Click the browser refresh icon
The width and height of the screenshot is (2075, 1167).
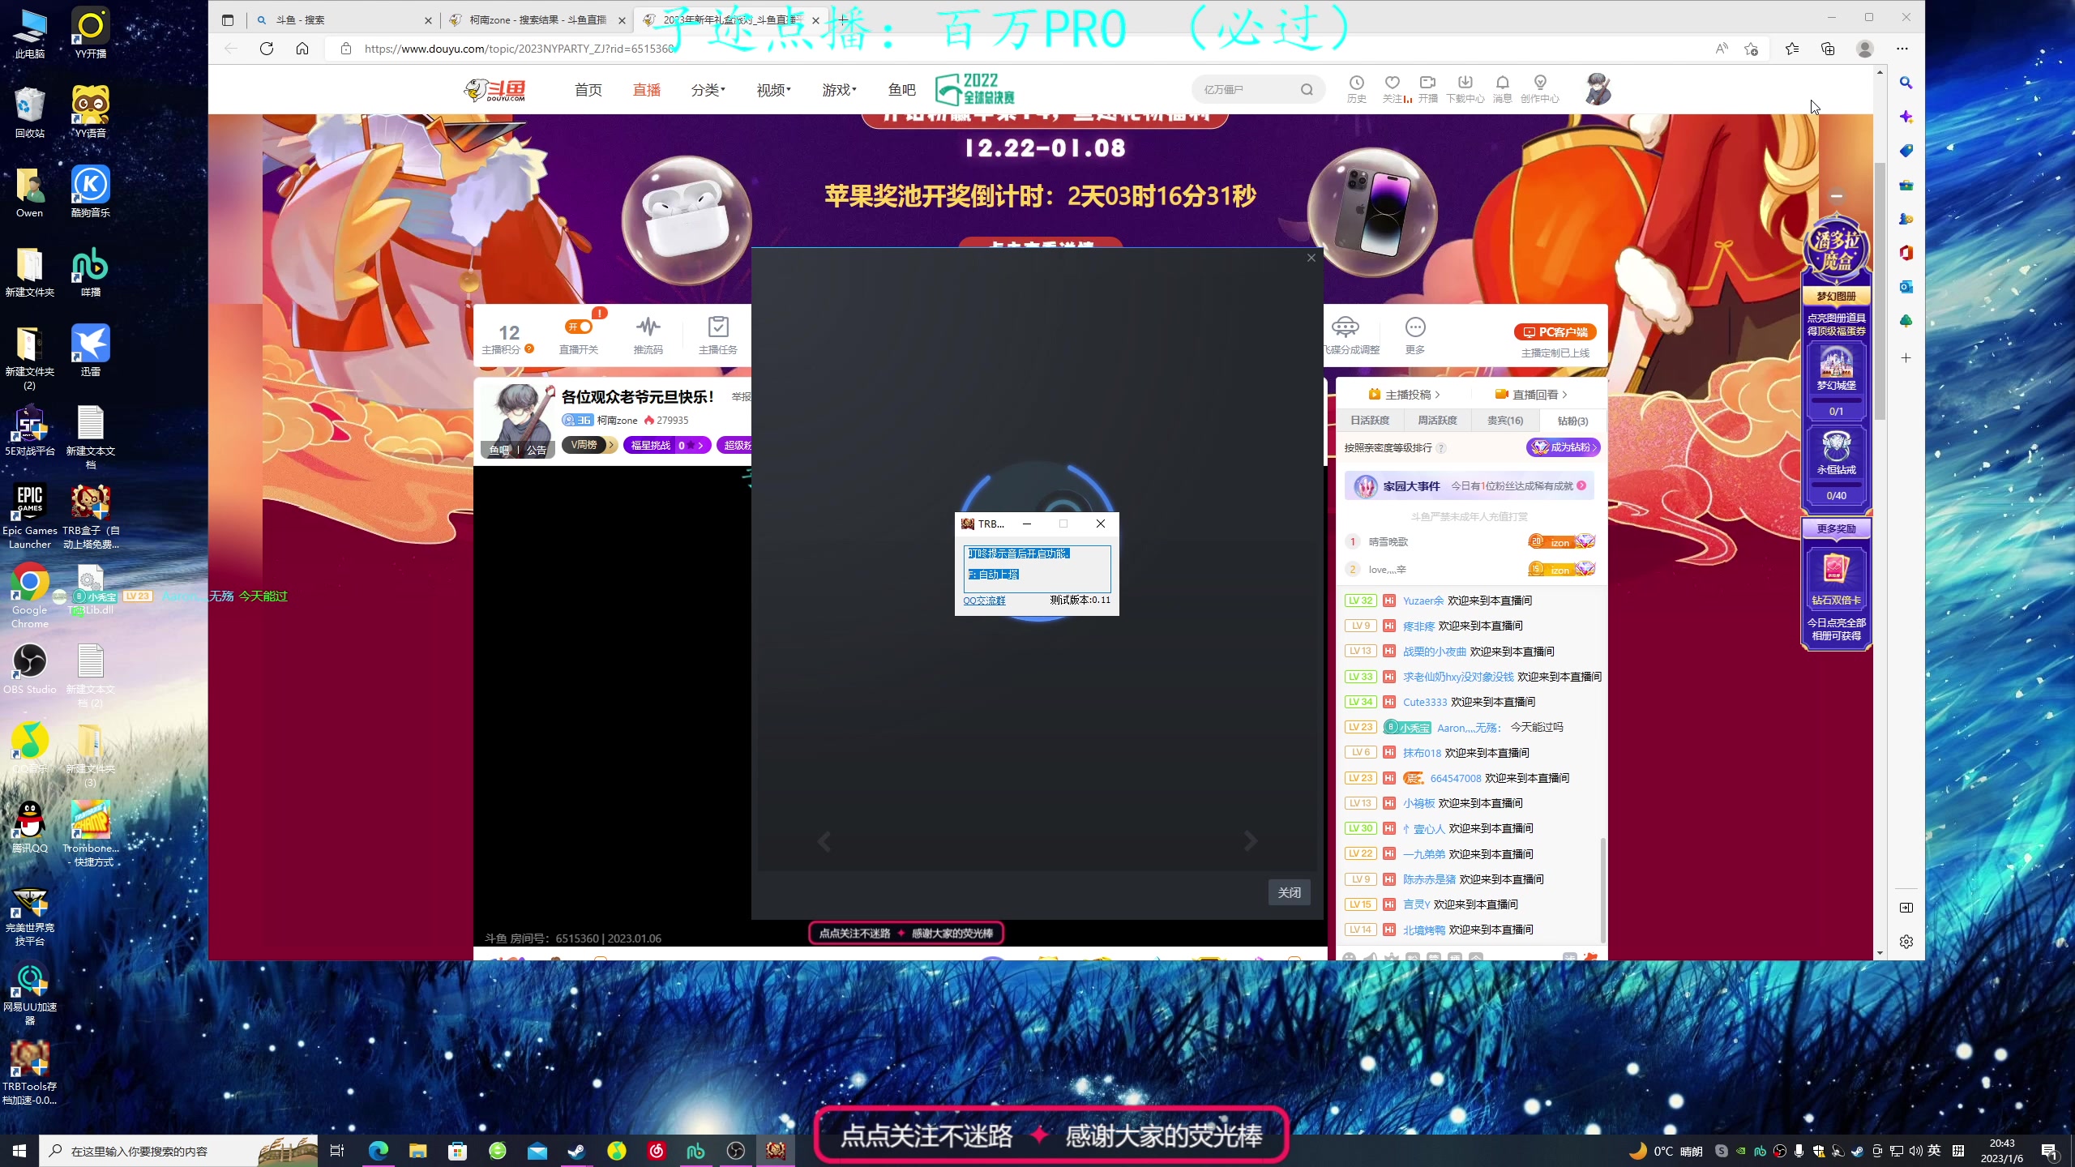pyautogui.click(x=266, y=49)
